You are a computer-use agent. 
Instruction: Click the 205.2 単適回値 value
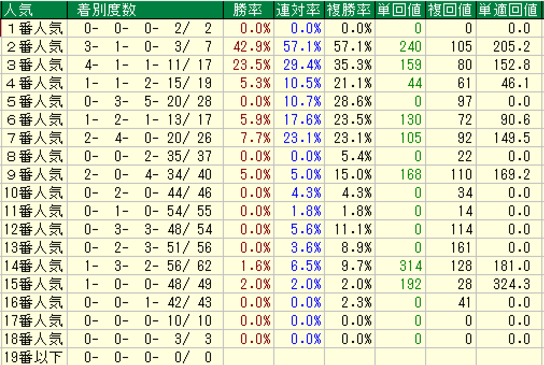pos(512,46)
